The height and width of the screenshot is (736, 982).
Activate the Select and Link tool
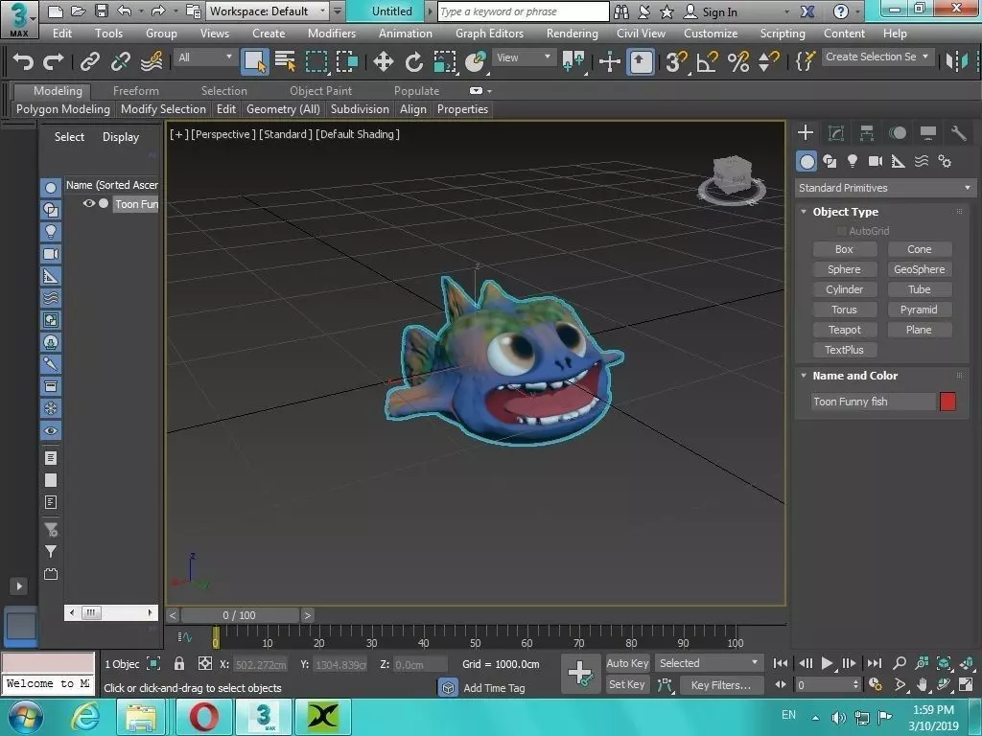[89, 61]
